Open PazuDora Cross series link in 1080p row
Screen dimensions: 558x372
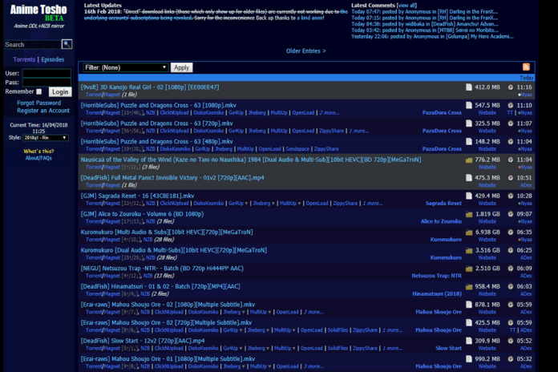[442, 113]
